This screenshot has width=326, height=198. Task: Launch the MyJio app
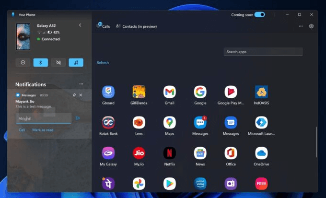[139, 153]
